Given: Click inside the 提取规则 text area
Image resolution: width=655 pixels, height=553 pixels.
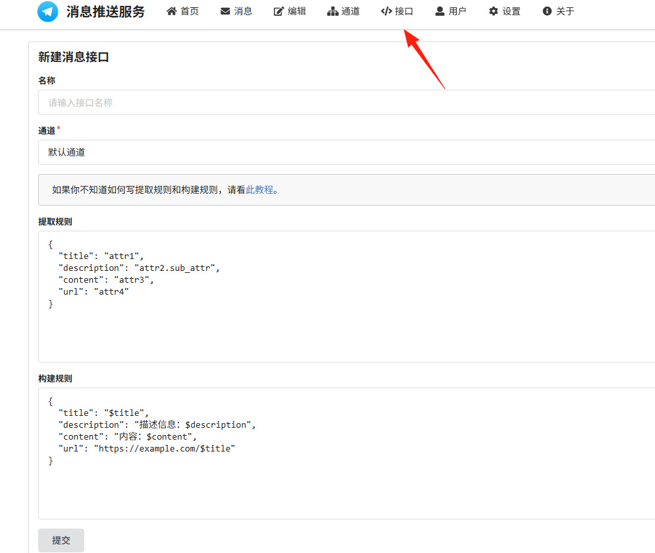Looking at the screenshot, I should [x=346, y=297].
